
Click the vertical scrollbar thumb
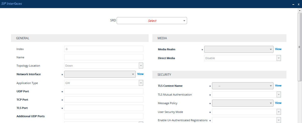pos(300,47)
